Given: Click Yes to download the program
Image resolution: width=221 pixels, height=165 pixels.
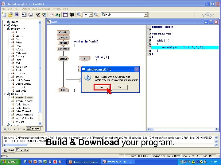Looking at the screenshot, I should click(x=102, y=87).
